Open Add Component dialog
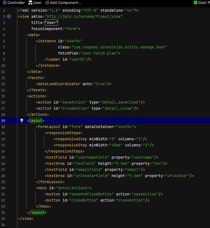The image size is (210, 228). [63, 3]
